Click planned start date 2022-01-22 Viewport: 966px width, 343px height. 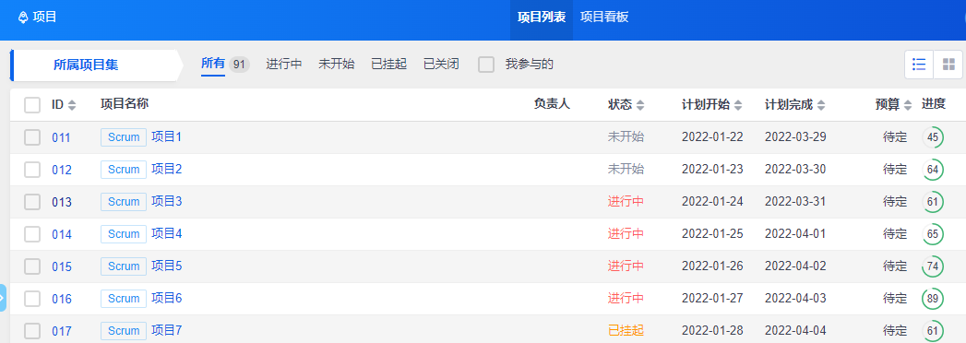click(713, 137)
